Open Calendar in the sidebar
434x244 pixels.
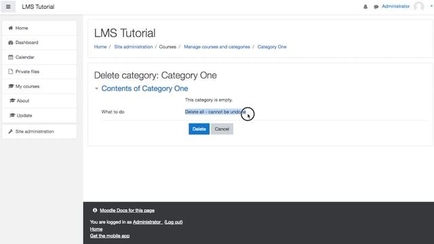pos(39,57)
